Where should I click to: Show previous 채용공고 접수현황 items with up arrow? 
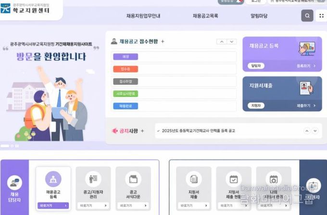point(222,42)
